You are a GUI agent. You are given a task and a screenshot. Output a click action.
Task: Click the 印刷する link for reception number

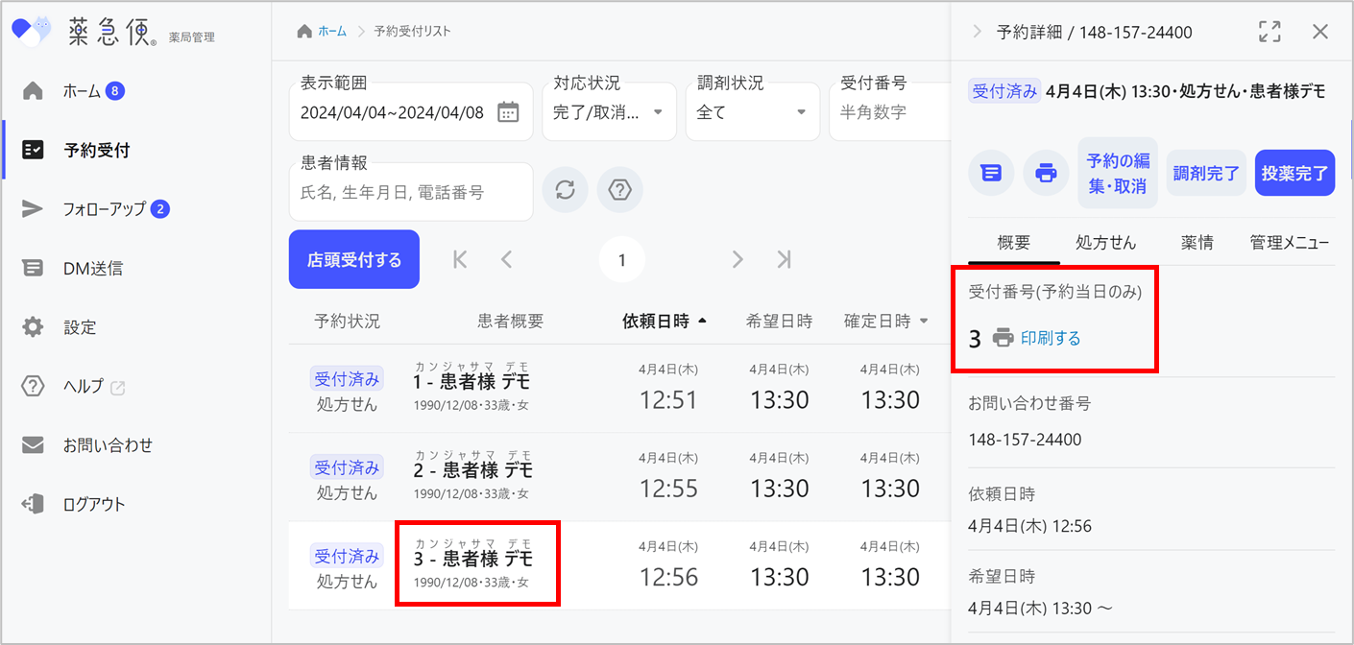tap(1050, 338)
